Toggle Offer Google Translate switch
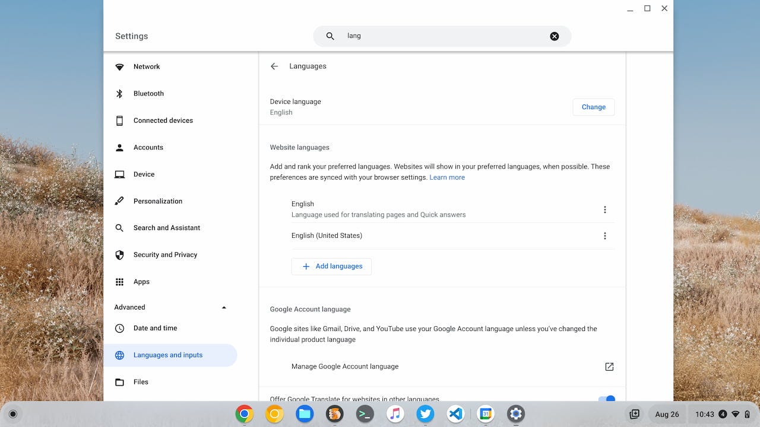The image size is (760, 427). click(x=606, y=399)
